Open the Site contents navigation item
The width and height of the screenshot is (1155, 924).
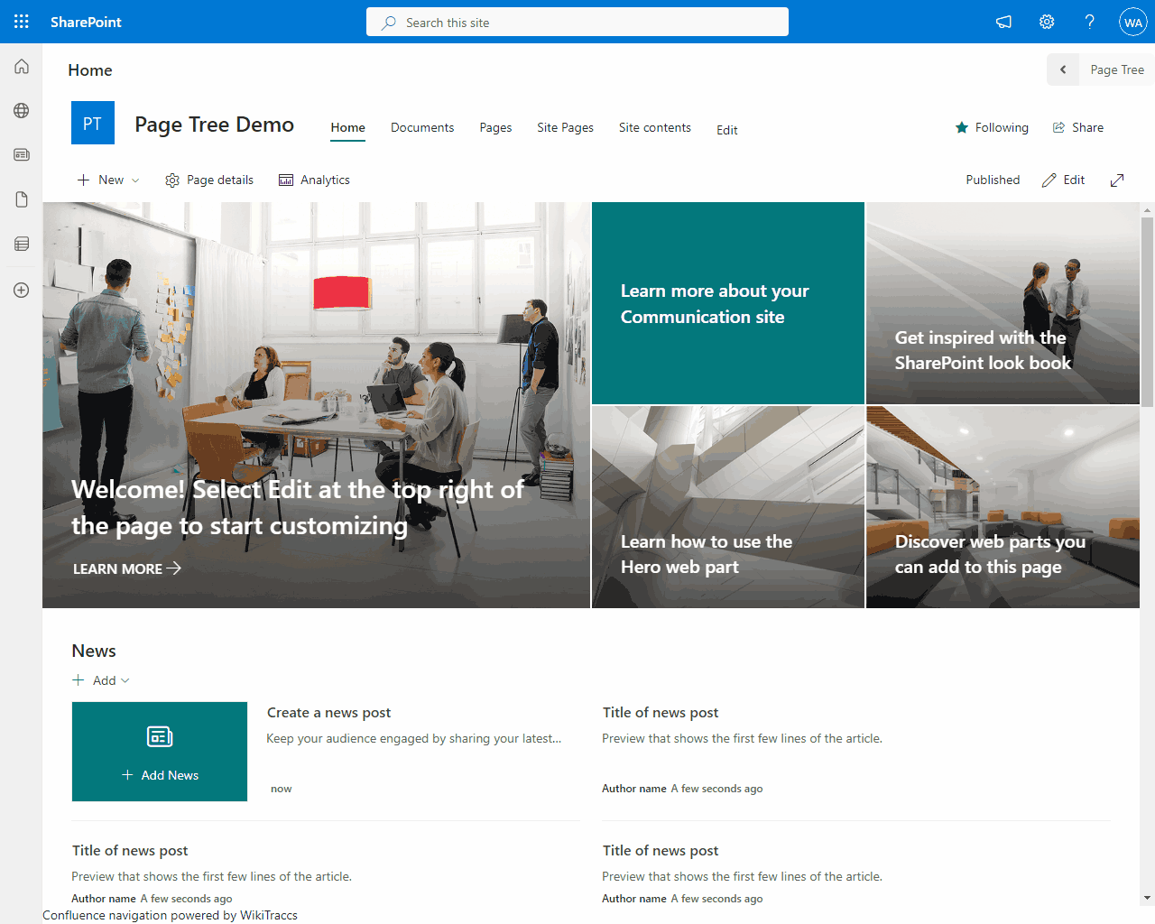[655, 127]
